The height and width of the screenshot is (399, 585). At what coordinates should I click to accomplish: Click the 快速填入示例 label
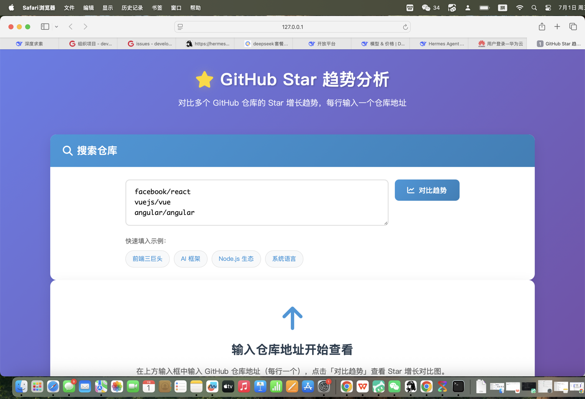pos(146,241)
